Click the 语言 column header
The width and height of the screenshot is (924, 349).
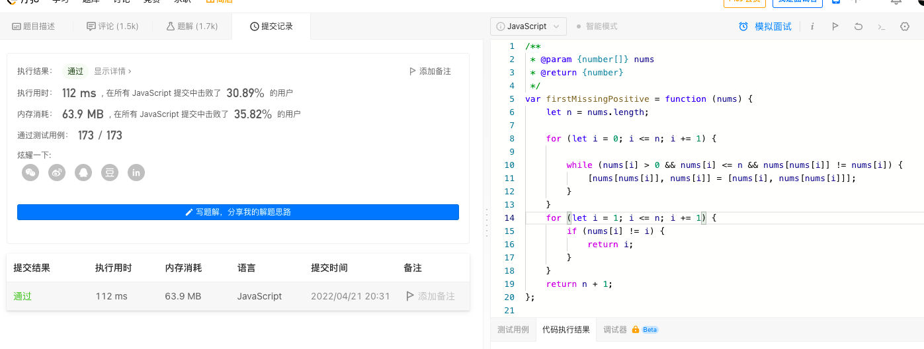247,268
